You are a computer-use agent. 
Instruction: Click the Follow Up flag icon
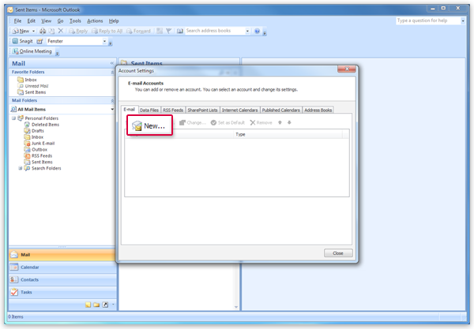pos(169,31)
